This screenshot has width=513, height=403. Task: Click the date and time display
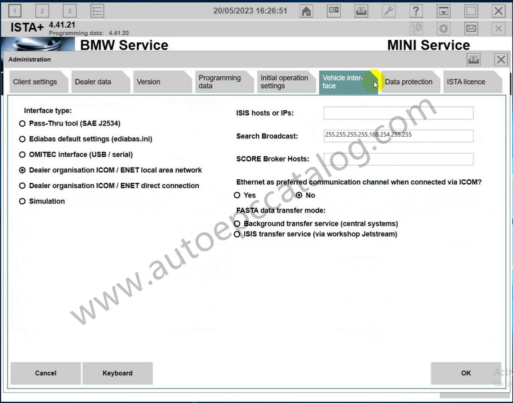point(250,11)
